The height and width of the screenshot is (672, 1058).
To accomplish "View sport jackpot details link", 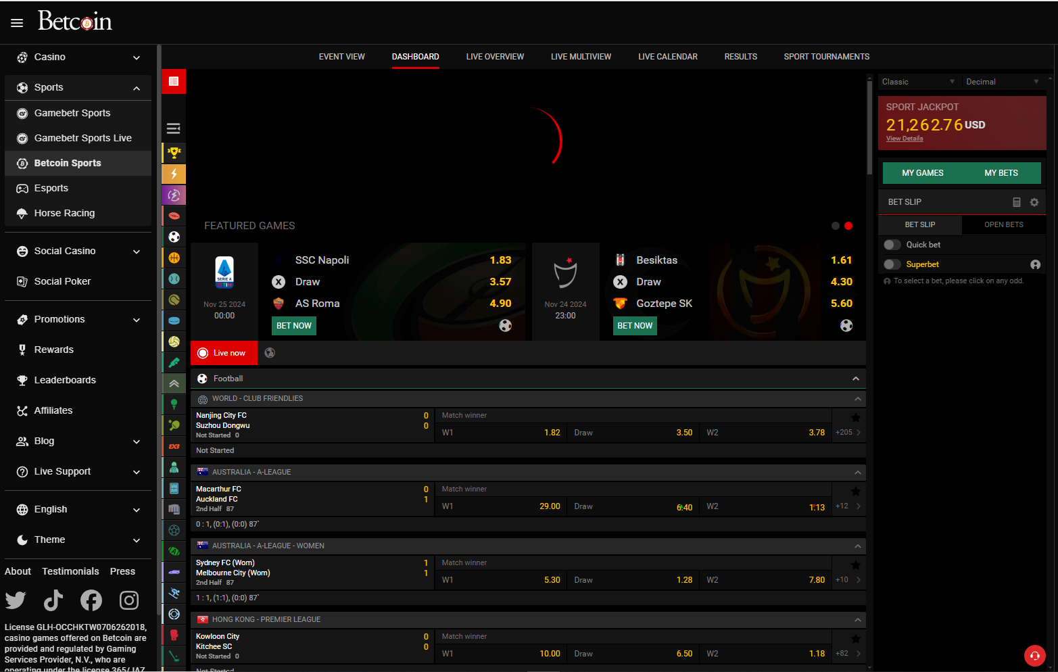I will click(x=905, y=139).
